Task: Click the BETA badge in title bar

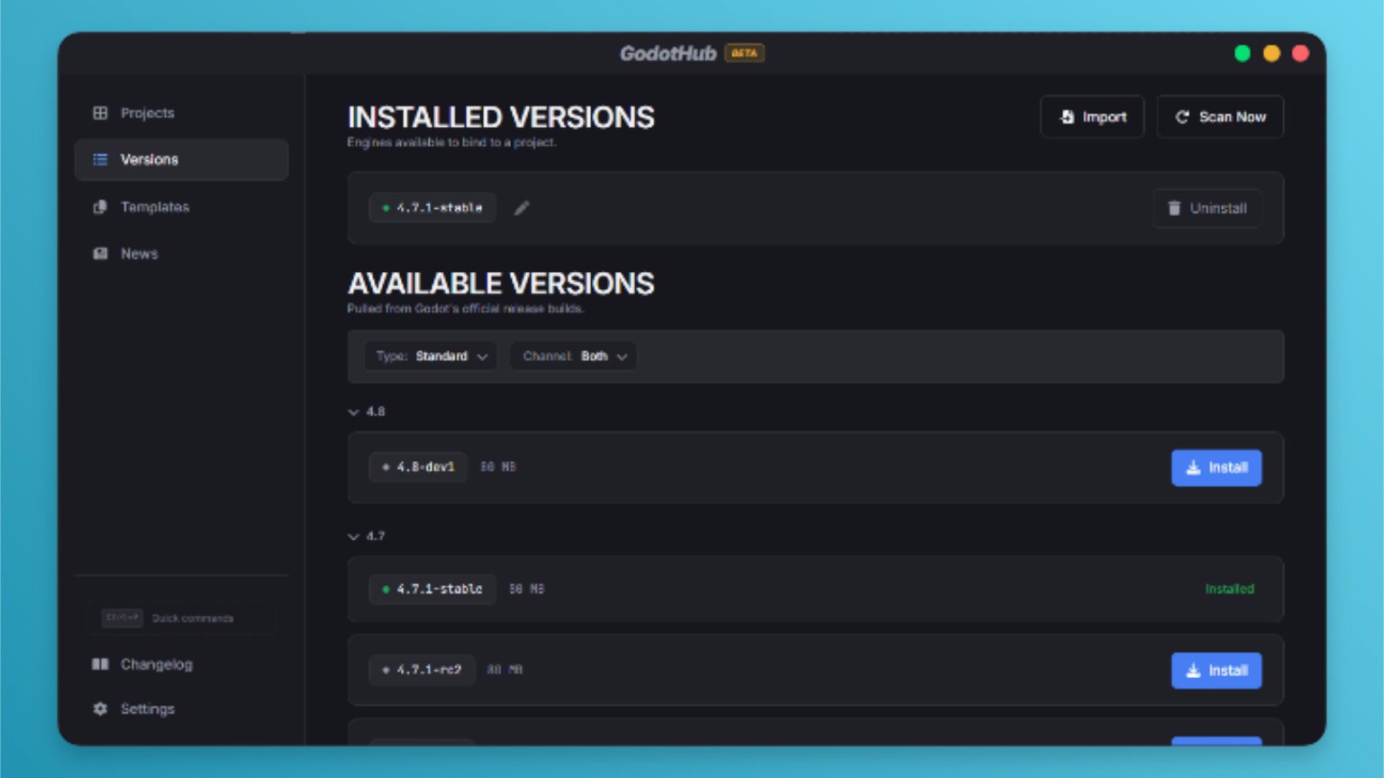Action: pyautogui.click(x=744, y=53)
